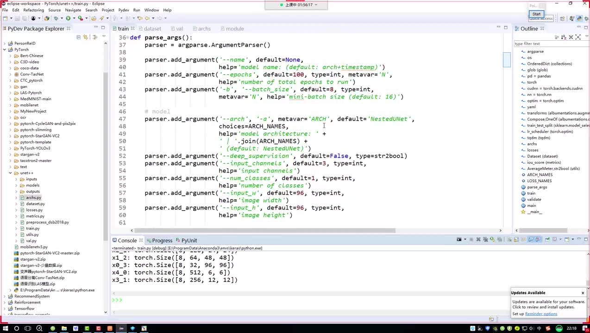
Task: Click the Debug bug toolbar icon
Action: 56,18
